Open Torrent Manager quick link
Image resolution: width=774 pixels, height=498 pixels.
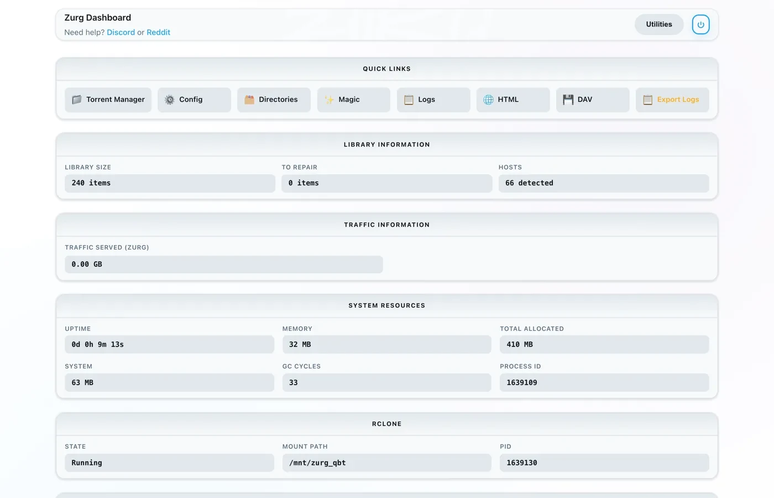[x=108, y=100]
